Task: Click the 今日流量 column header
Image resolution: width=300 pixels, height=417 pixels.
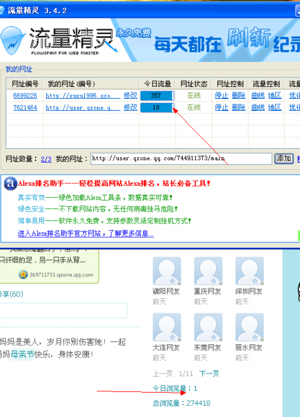Action: [x=157, y=84]
